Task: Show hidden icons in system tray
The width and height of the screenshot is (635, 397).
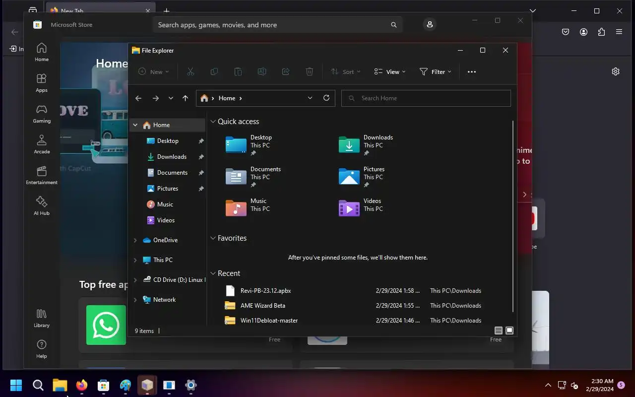Action: click(548, 385)
